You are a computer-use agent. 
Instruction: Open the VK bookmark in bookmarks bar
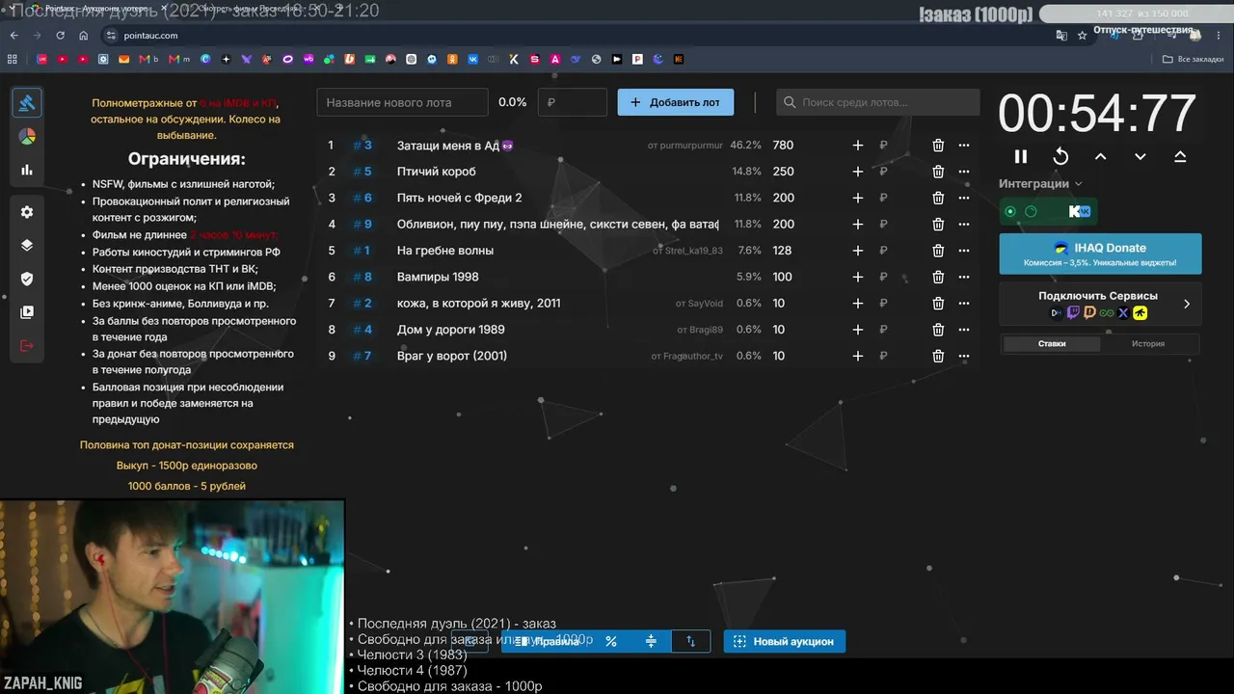472,59
